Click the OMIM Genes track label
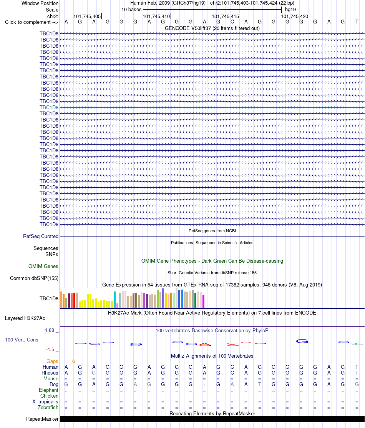The image size is (365, 428). [43, 266]
